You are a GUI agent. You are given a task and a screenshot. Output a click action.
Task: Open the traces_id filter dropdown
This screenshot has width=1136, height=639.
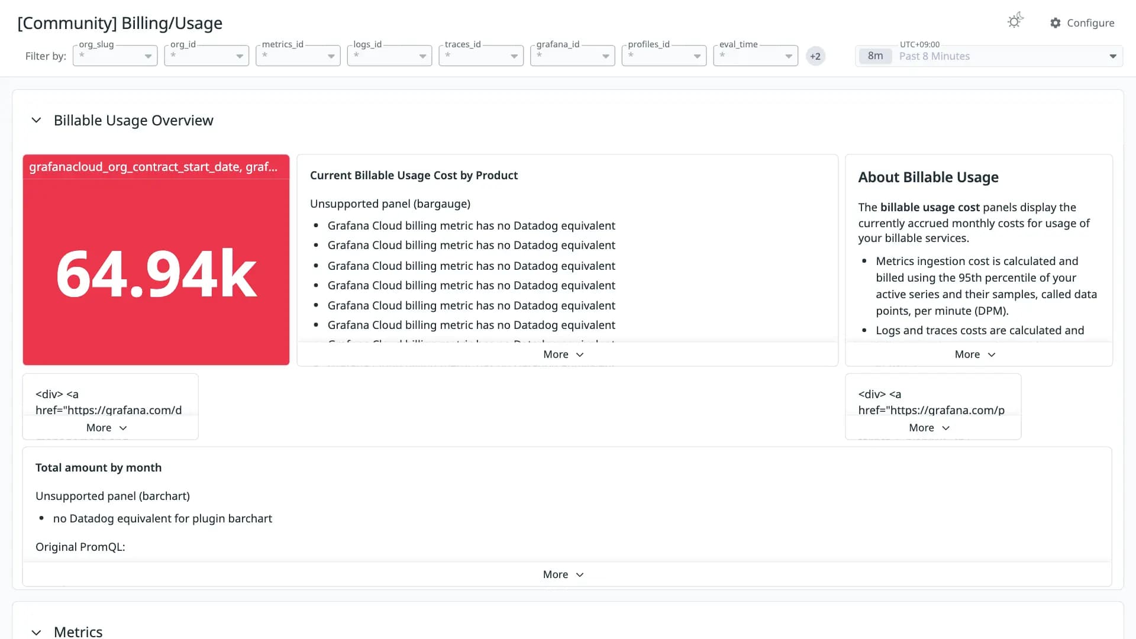point(481,56)
